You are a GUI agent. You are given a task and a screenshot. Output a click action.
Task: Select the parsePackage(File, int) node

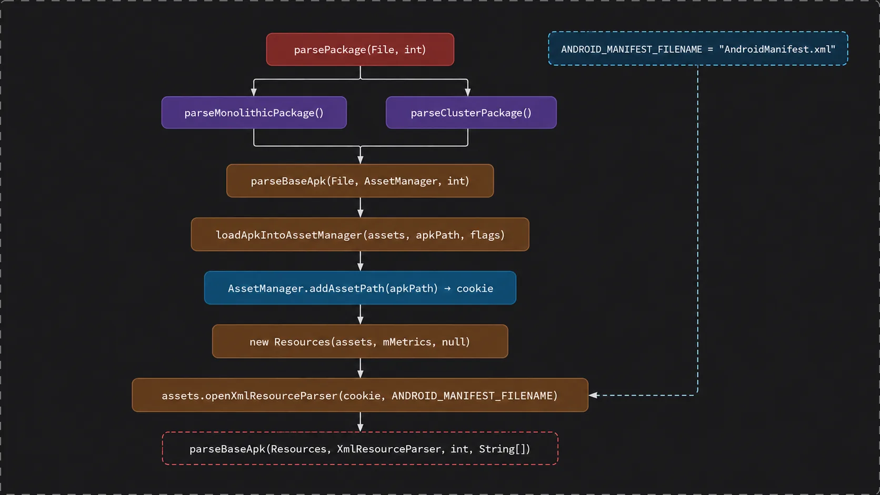coord(360,49)
